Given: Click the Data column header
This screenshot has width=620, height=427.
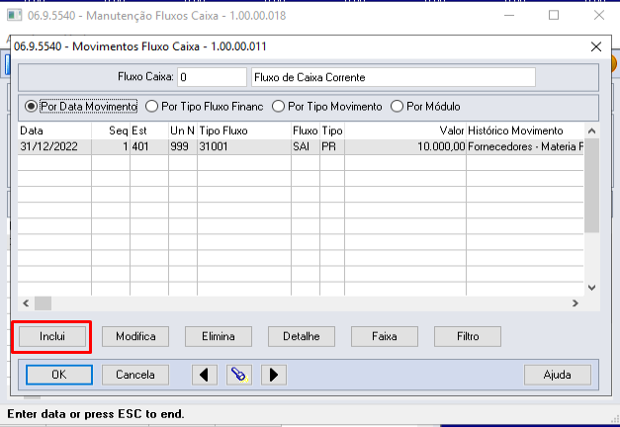Looking at the screenshot, I should point(54,130).
